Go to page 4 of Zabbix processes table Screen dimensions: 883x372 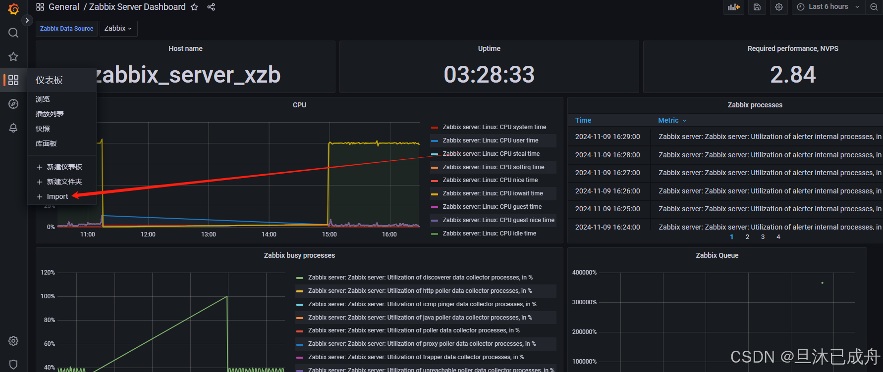778,237
